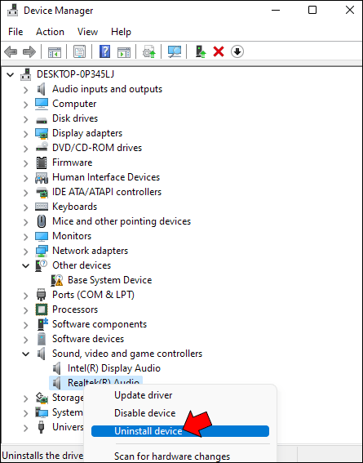Open the Action menu

click(50, 32)
